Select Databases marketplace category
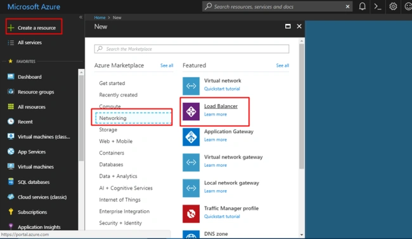 tap(111, 164)
